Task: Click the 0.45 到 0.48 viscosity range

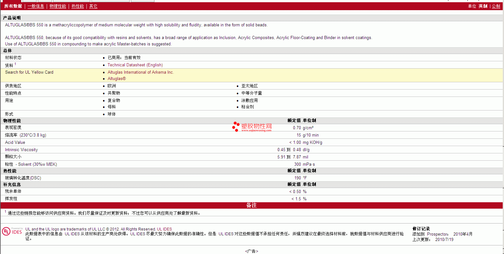Action: pos(289,150)
